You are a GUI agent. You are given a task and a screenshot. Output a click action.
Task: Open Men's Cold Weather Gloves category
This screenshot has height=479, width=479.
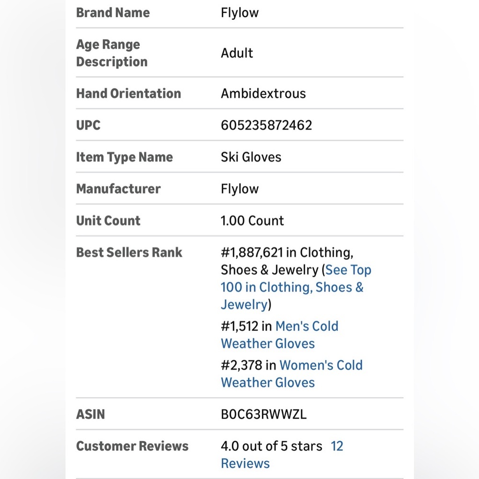pyautogui.click(x=280, y=335)
